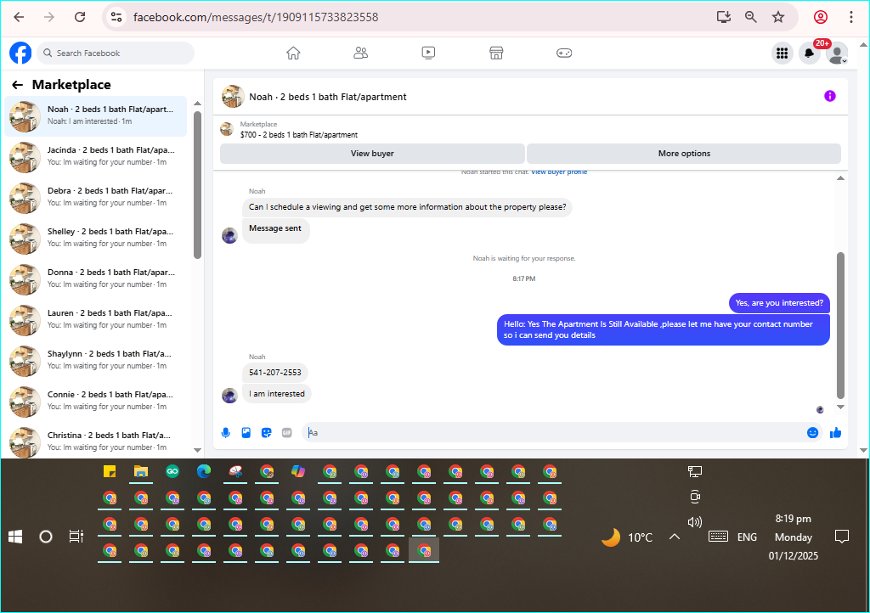The height and width of the screenshot is (613, 870).
Task: Open the Windows Start menu
Action: point(15,537)
